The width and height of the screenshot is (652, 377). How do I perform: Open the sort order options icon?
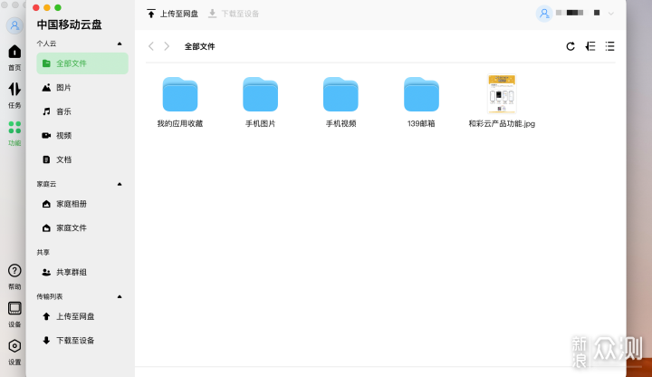click(x=590, y=46)
